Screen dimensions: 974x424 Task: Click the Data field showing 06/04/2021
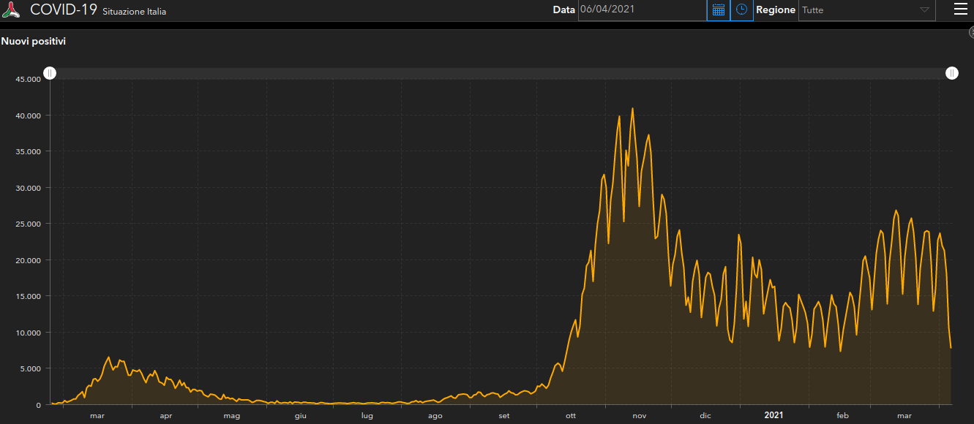(640, 10)
